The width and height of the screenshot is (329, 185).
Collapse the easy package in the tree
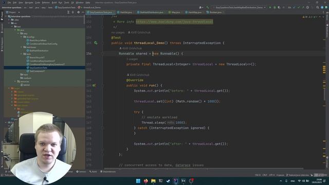click(19, 33)
